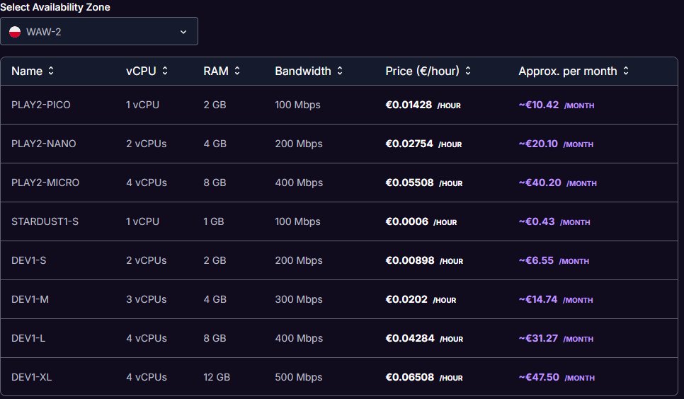
Task: Click the Approx. per month header label
Action: [x=568, y=71]
